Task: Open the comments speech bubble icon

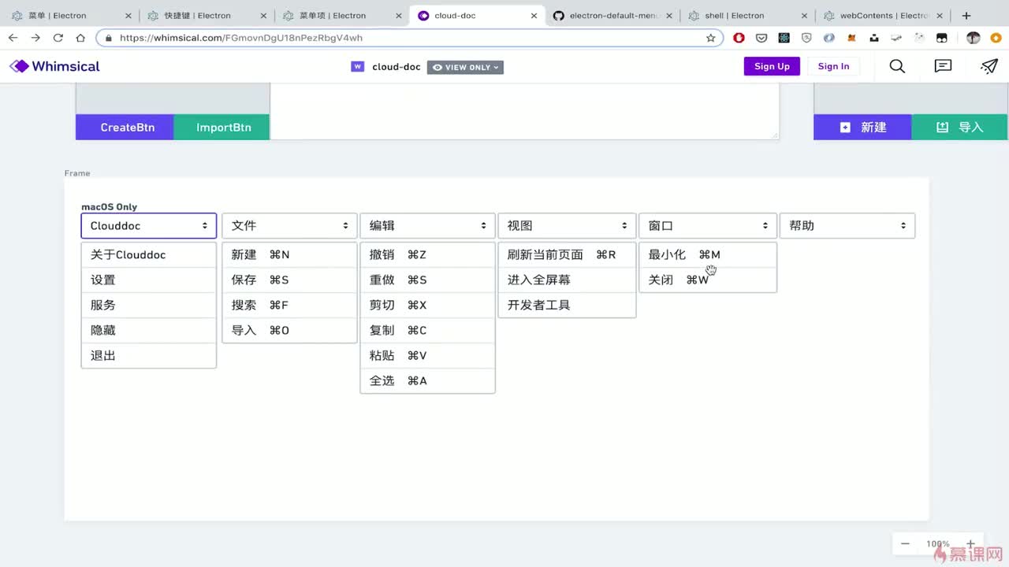Action: tap(943, 66)
